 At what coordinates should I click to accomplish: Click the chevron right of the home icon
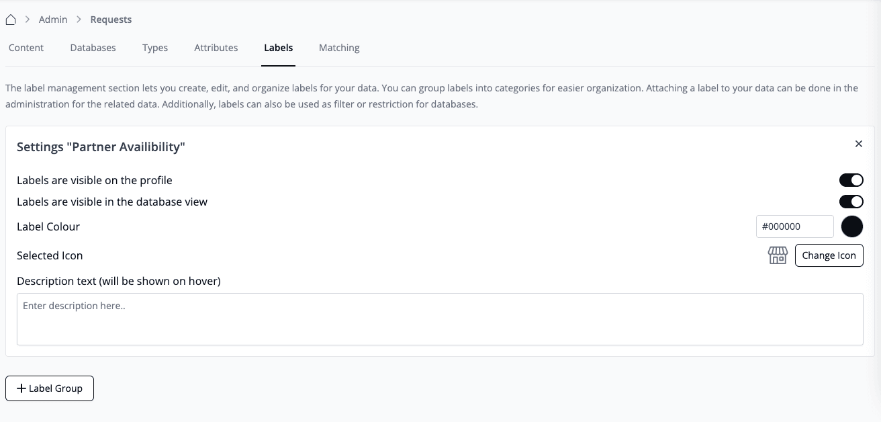pos(28,19)
